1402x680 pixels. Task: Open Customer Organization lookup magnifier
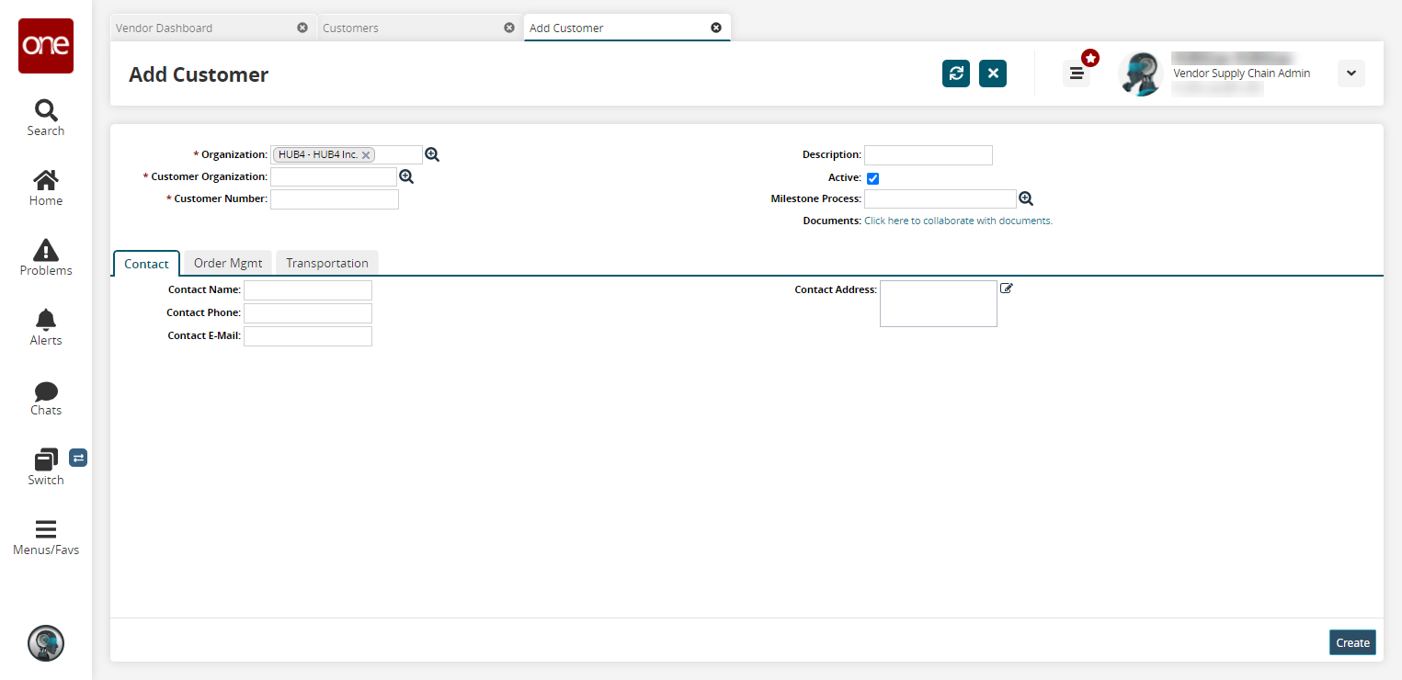coord(406,176)
